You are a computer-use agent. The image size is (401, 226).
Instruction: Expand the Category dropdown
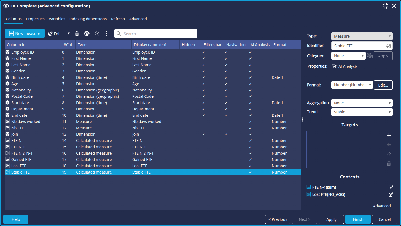pyautogui.click(x=348, y=56)
